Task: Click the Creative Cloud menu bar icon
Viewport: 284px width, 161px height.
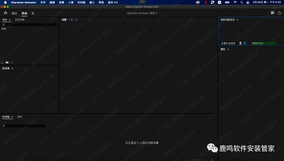Action: pyautogui.click(x=197, y=2)
